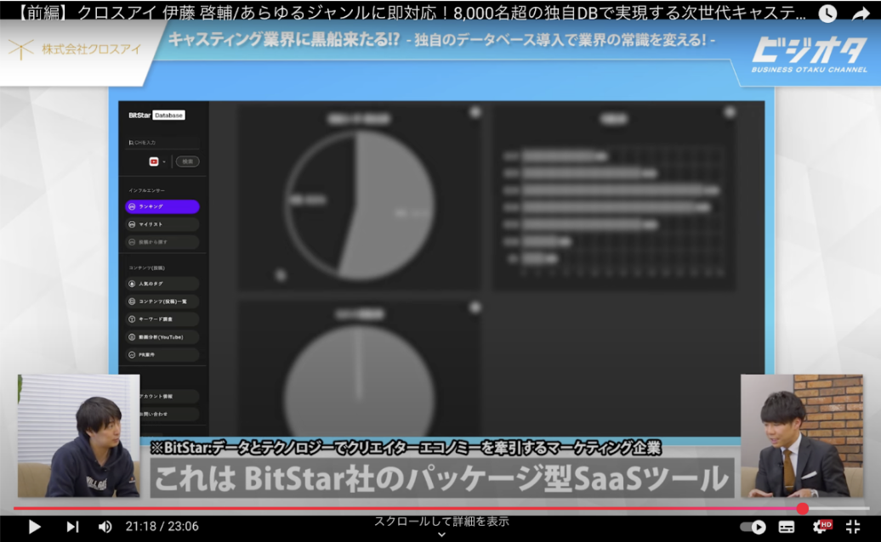
Task: Click the インフルエンサー section heading
Action: coord(146,191)
